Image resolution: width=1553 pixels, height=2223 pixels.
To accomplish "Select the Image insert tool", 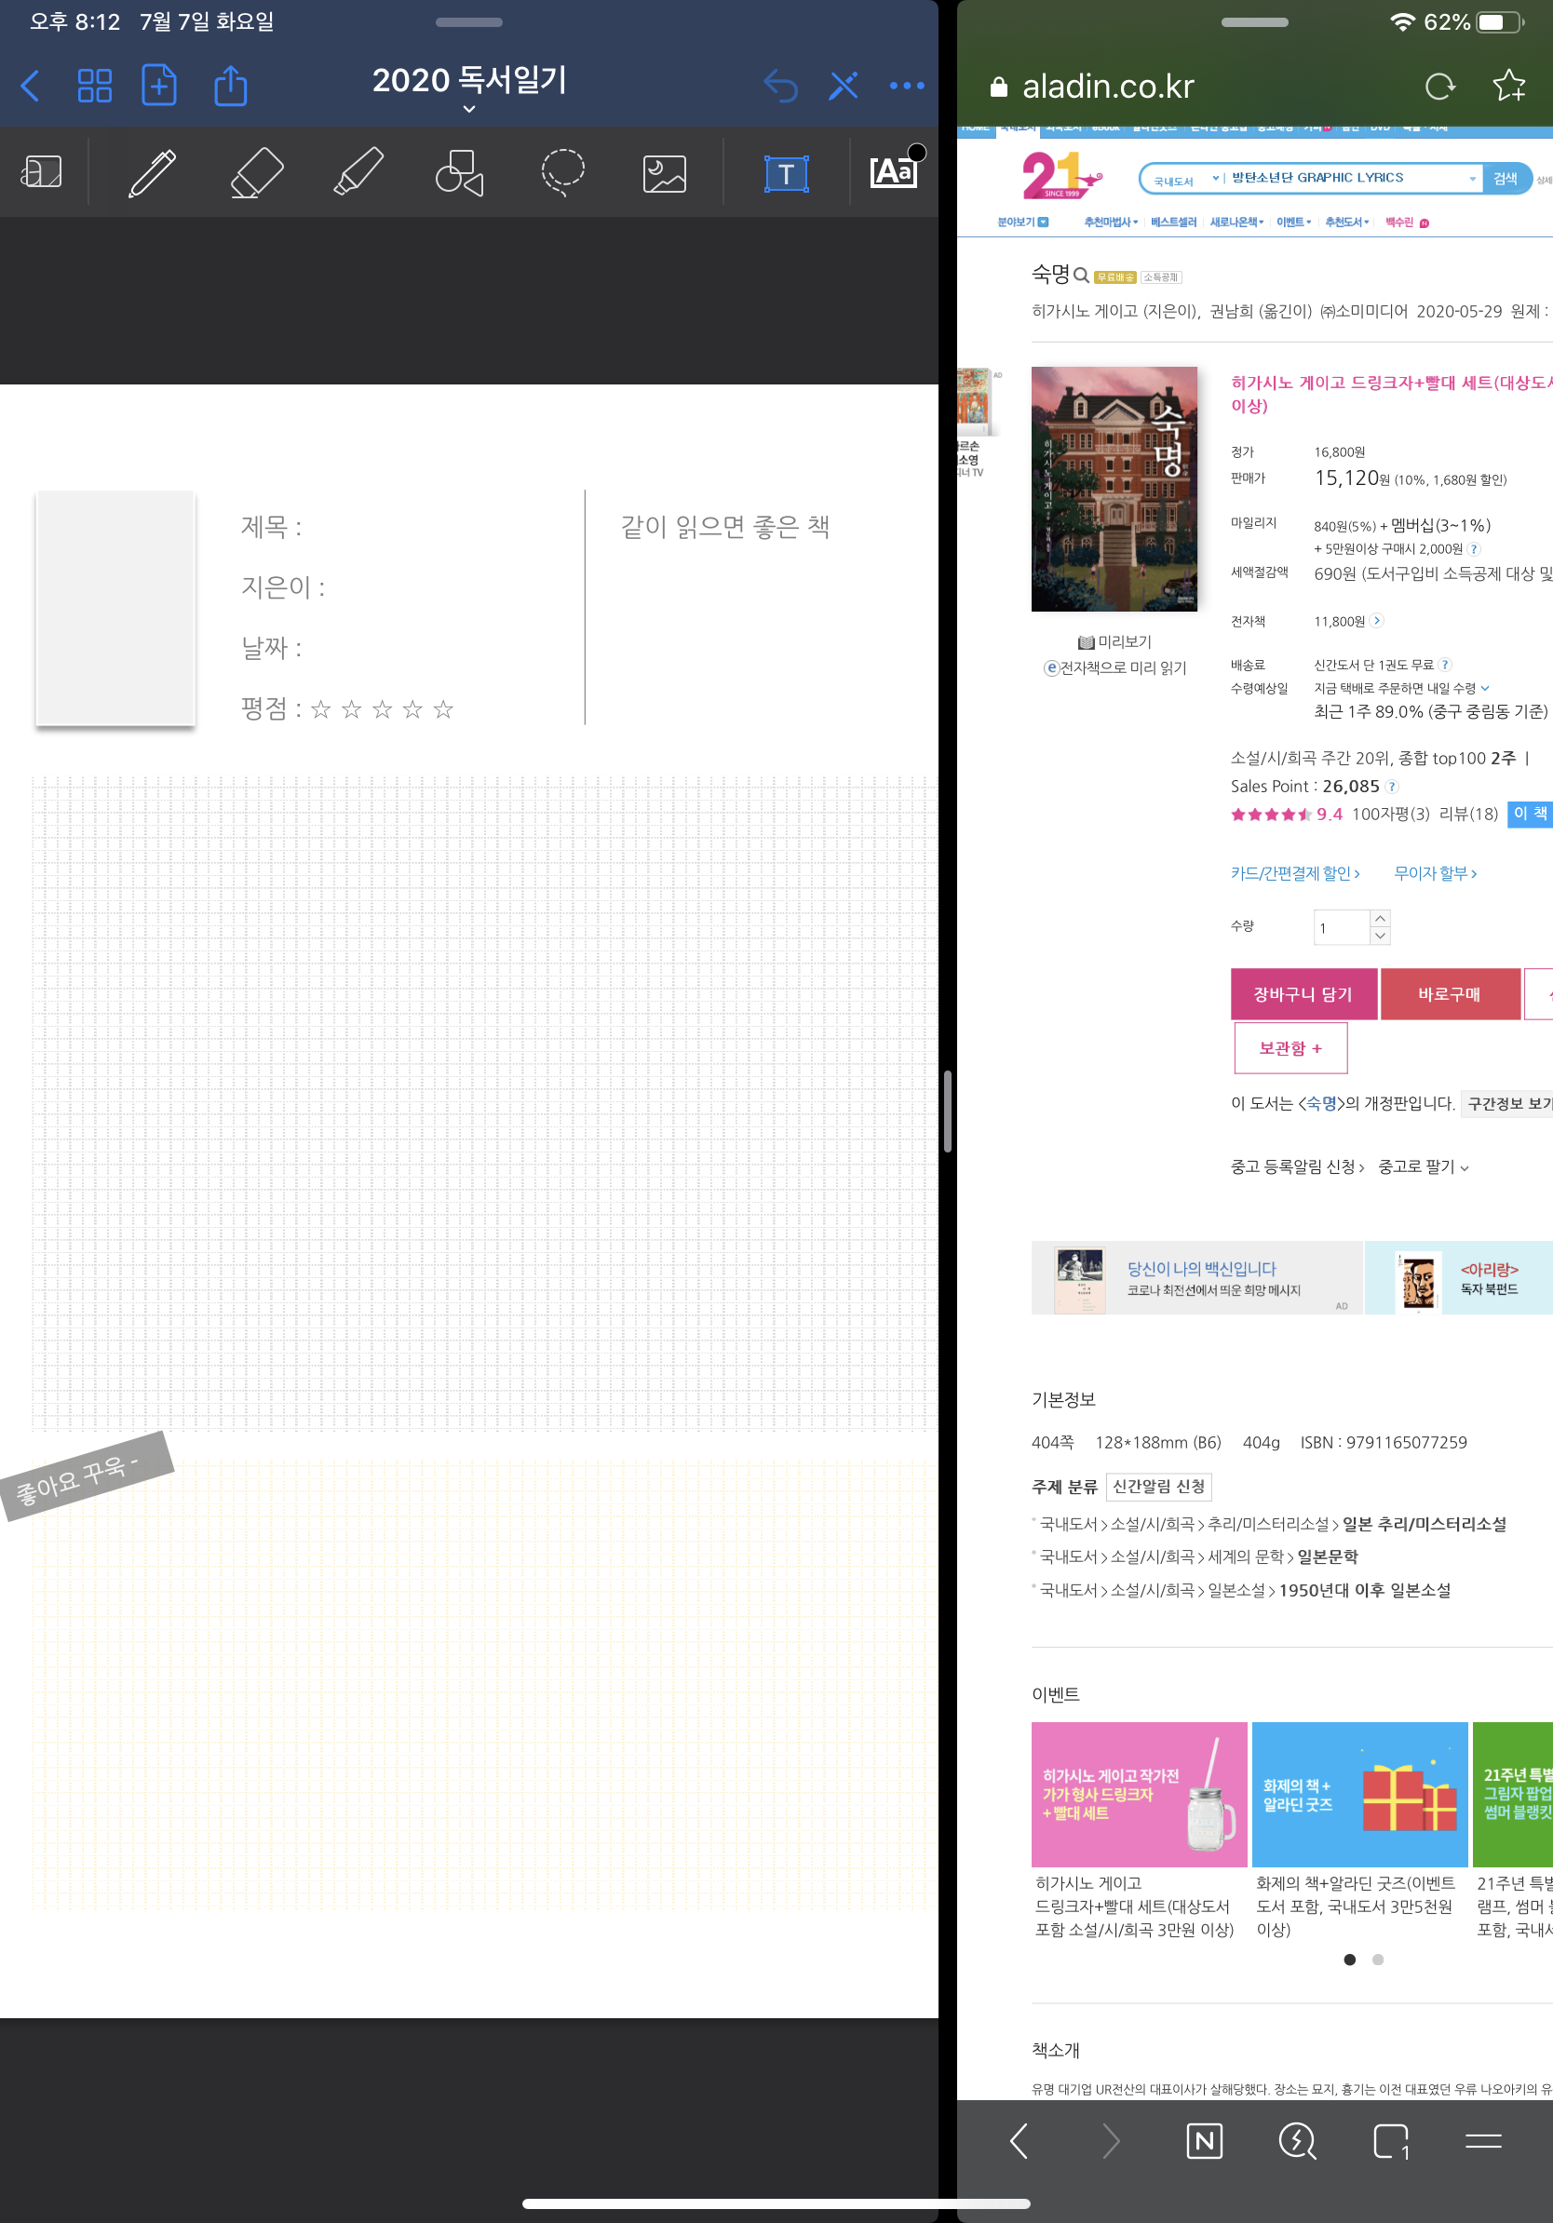I will pyautogui.click(x=665, y=174).
